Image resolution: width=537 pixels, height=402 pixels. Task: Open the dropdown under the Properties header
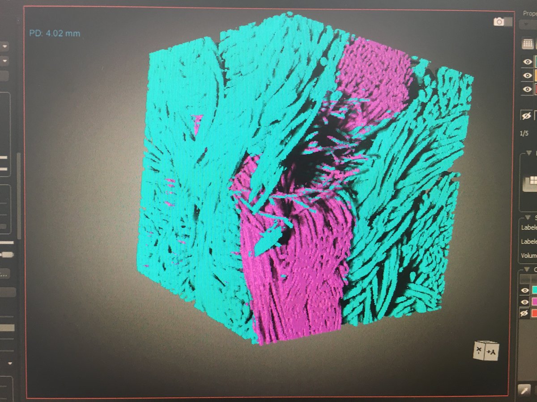pos(528,25)
